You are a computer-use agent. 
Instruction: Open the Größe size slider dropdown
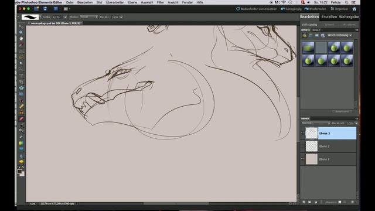point(65,17)
